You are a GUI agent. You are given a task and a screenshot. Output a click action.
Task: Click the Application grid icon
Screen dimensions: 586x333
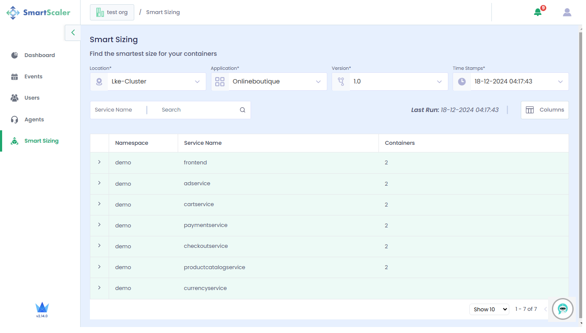pos(220,82)
